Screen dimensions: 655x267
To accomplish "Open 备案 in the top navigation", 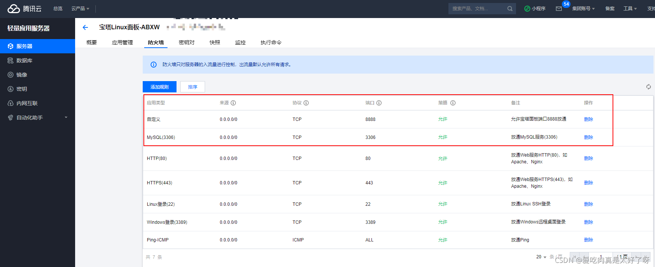I will pyautogui.click(x=610, y=9).
